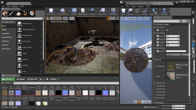
Task: Select the Paint mode brush icon
Action: click(x=12, y=13)
